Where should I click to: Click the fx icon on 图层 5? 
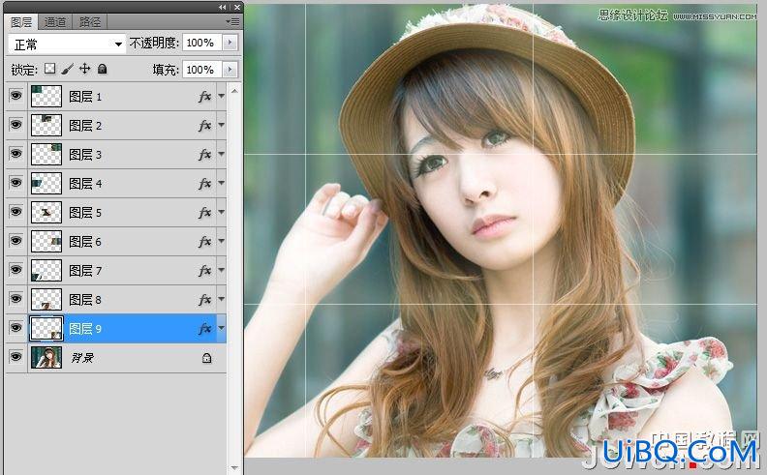[204, 212]
